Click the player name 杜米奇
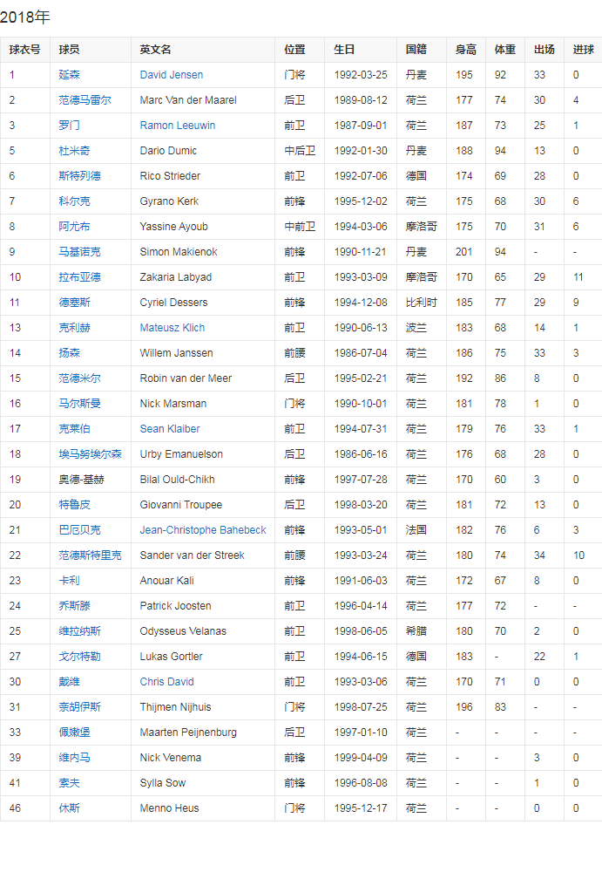Image resolution: width=602 pixels, height=879 pixels. coord(74,151)
